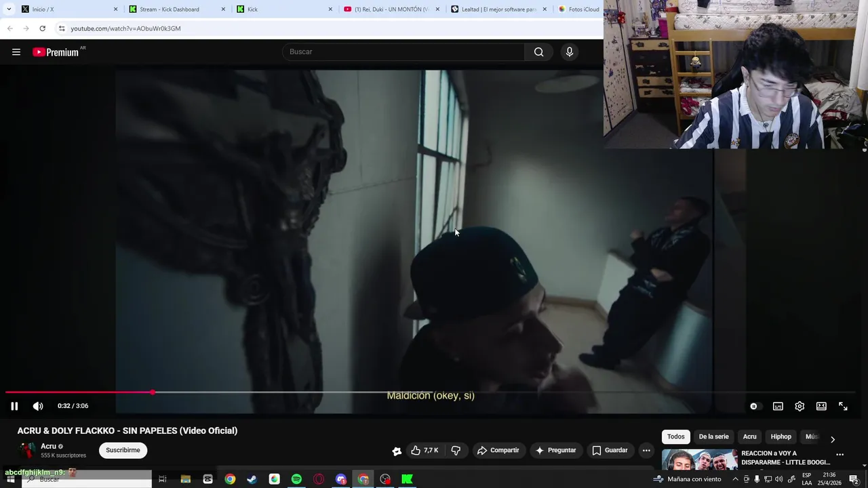Open the YouTube hamburger guide menu
Screen dimensions: 868x488
[x=16, y=52]
